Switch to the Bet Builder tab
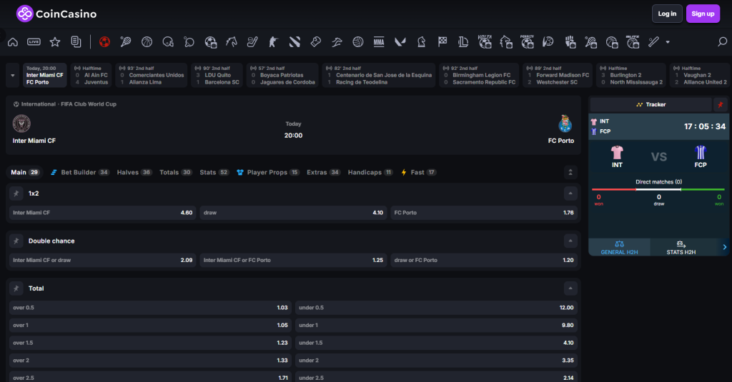 (x=80, y=172)
